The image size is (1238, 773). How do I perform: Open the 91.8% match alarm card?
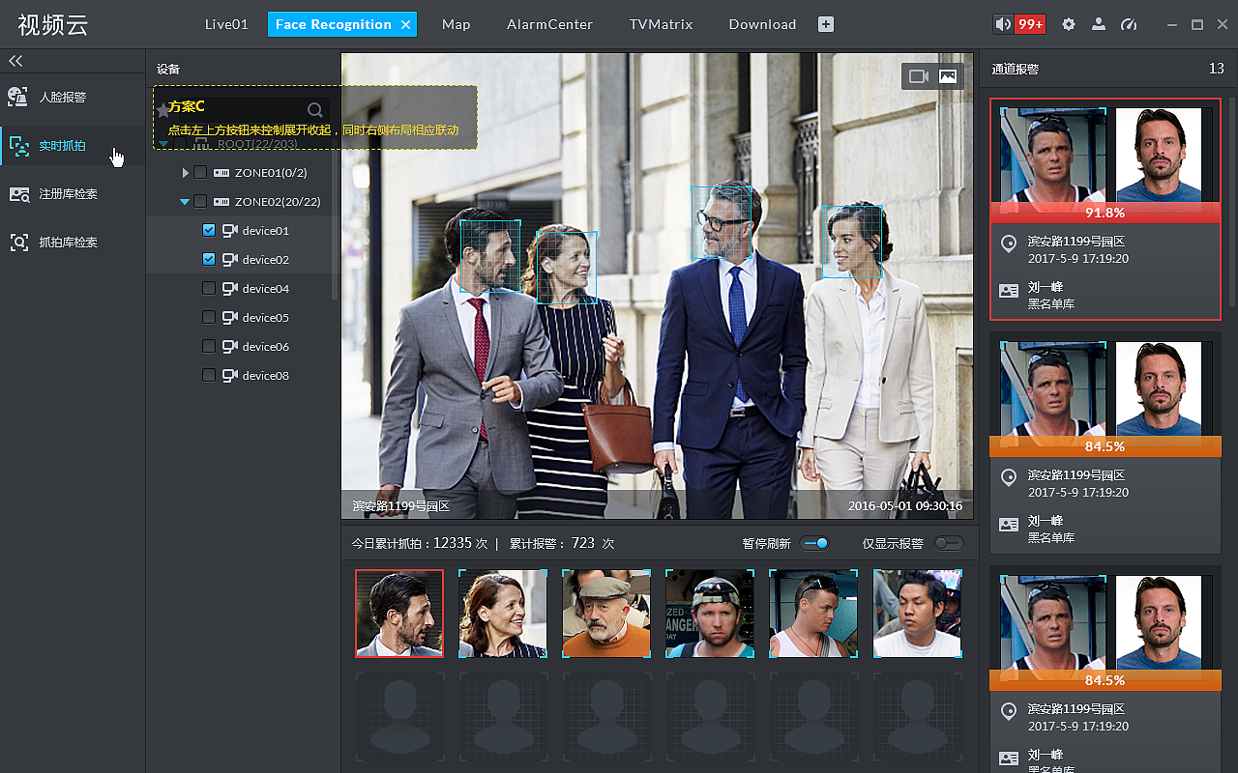1105,209
